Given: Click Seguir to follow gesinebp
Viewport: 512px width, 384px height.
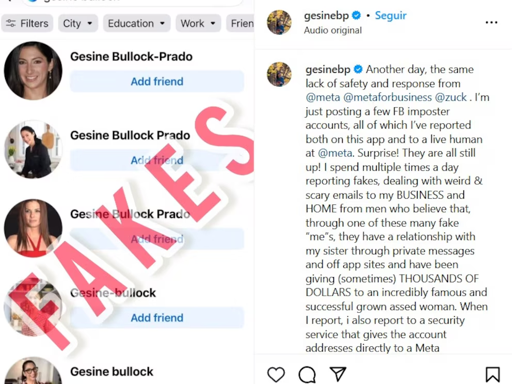Looking at the screenshot, I should tap(391, 16).
